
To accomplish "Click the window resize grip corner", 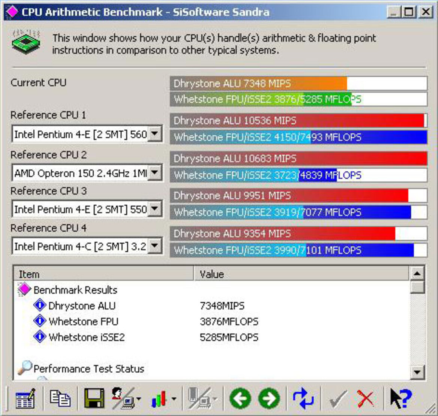I will pos(431,409).
